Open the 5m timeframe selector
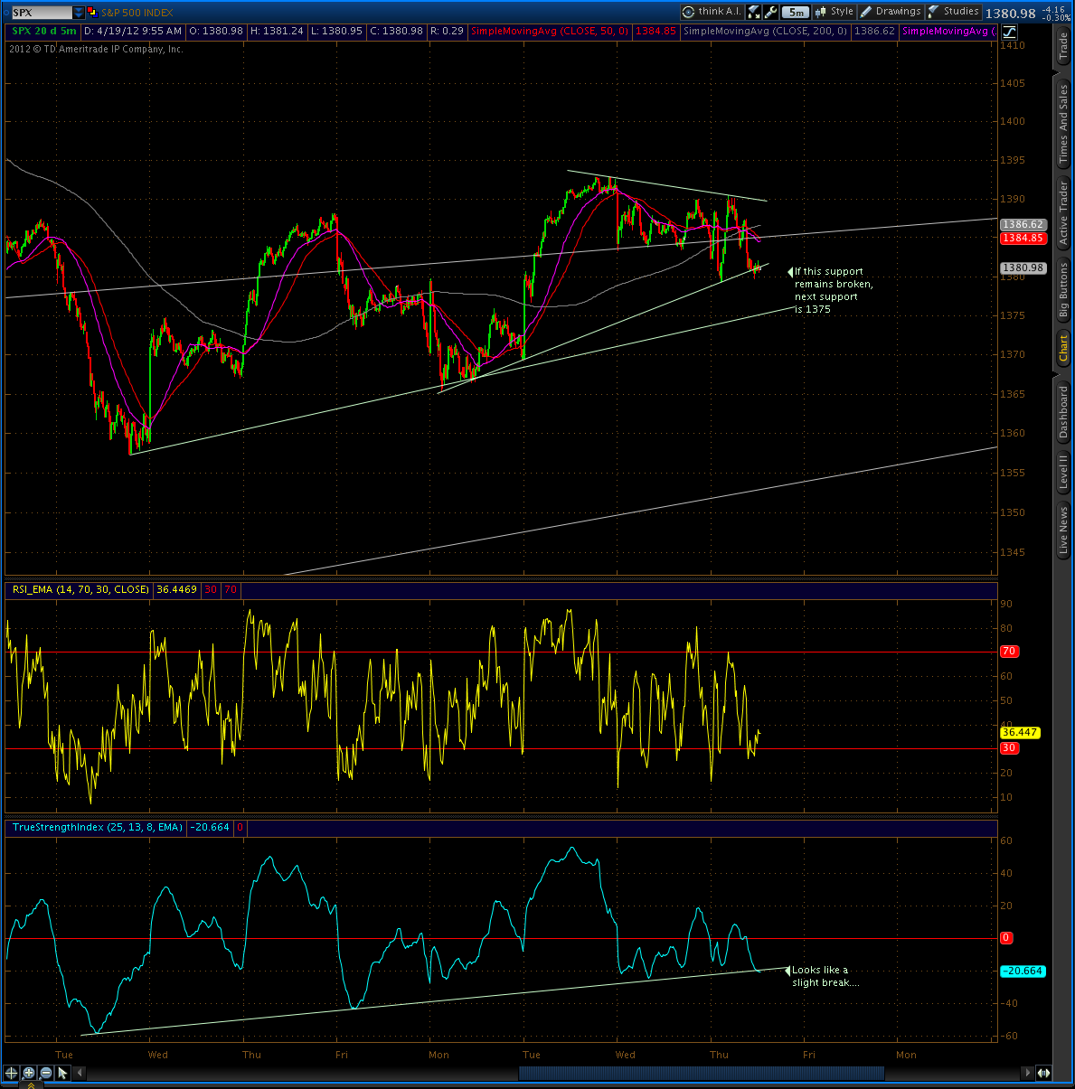 (x=795, y=12)
